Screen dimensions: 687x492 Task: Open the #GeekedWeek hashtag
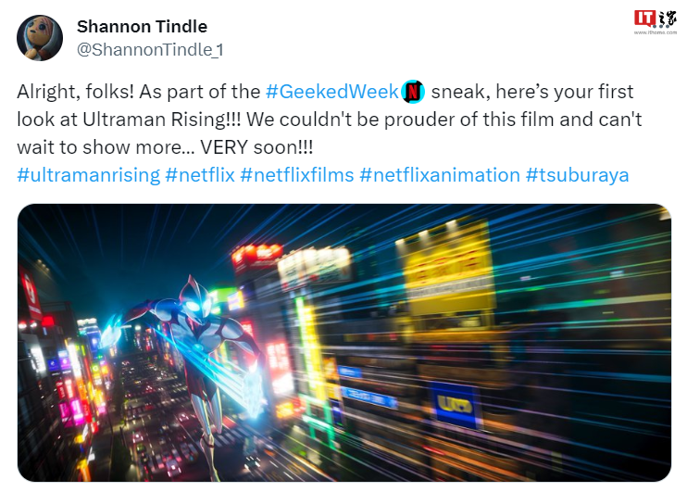332,93
